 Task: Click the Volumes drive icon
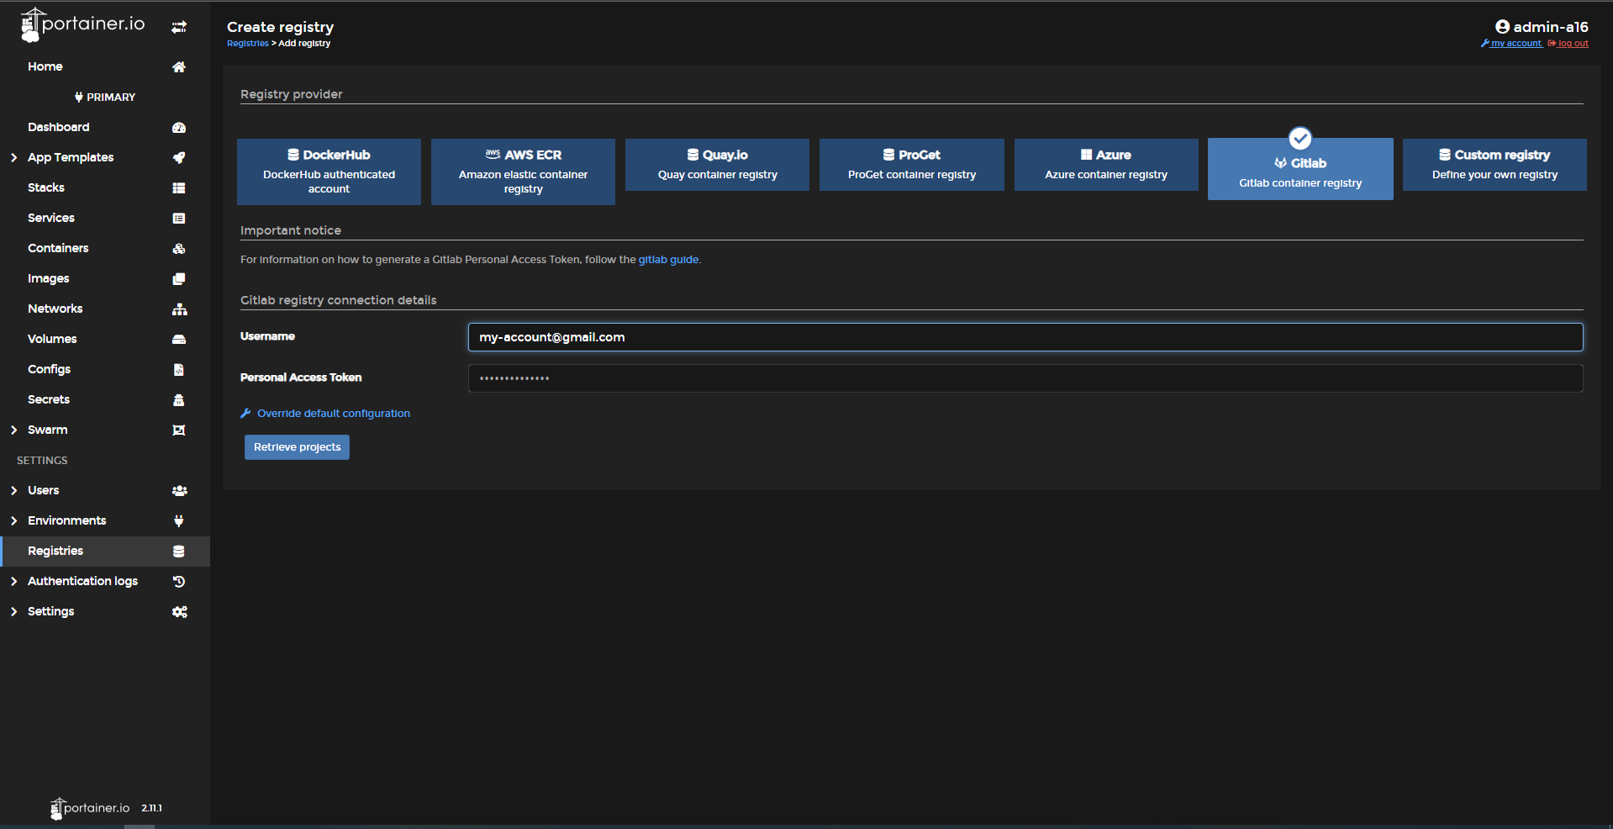coord(179,339)
